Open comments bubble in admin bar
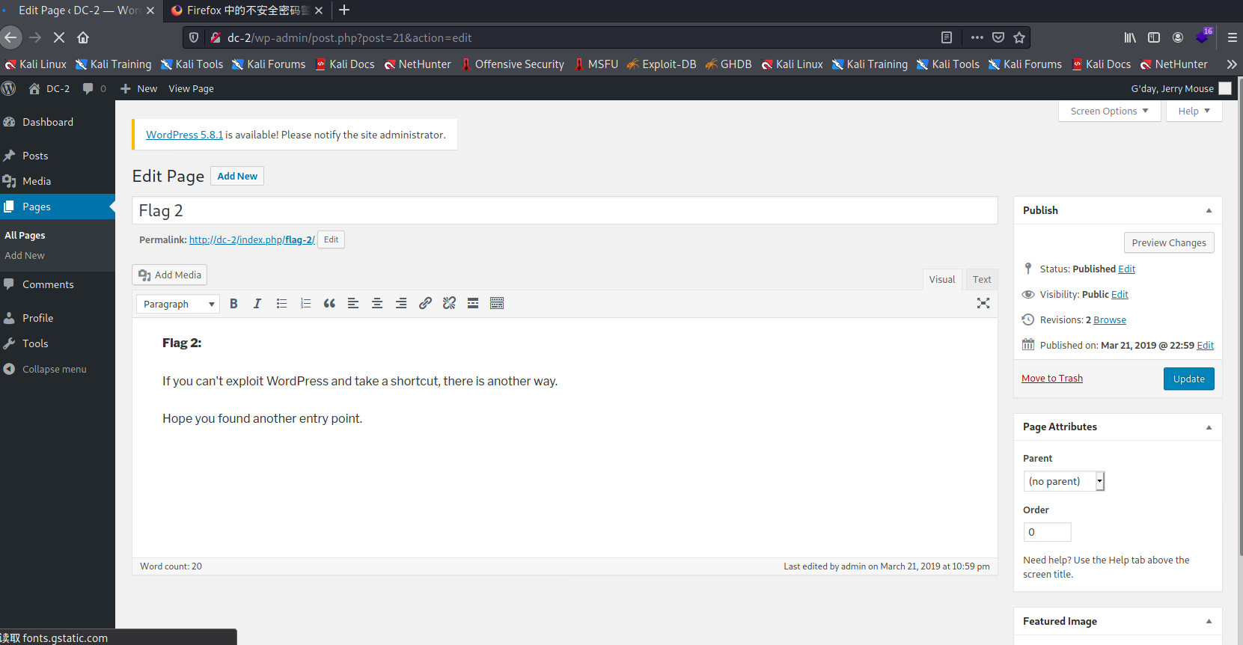1243x645 pixels. (94, 88)
